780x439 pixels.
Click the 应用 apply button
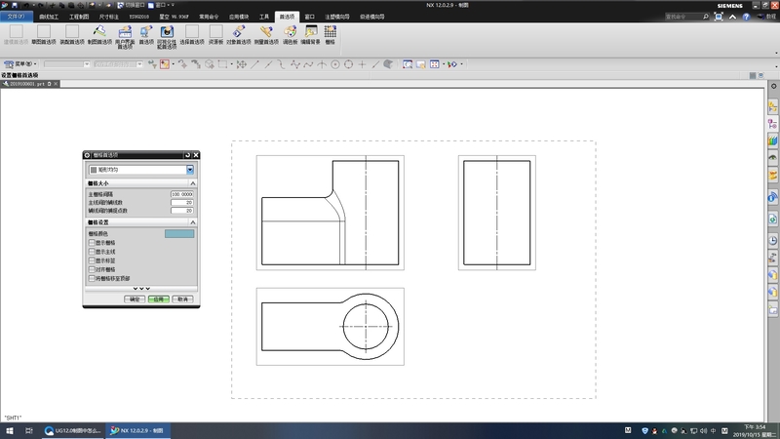(158, 299)
